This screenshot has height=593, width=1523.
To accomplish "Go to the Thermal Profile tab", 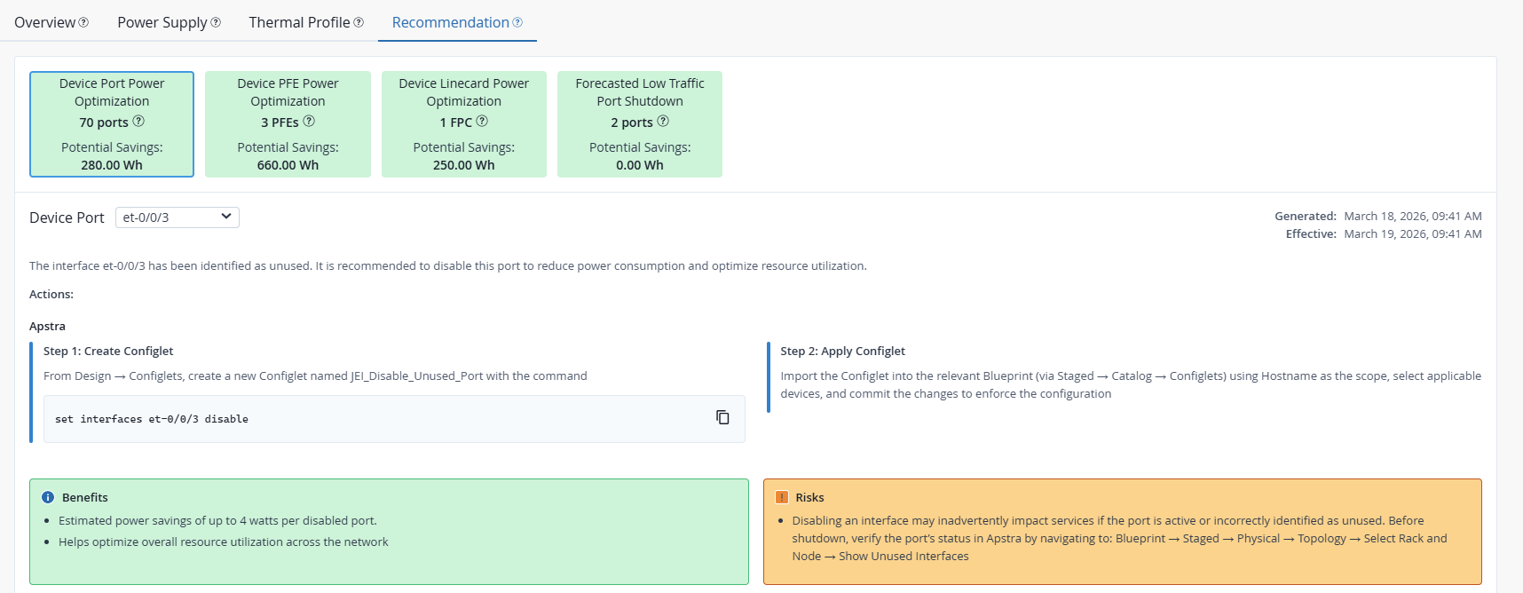I will [x=299, y=22].
